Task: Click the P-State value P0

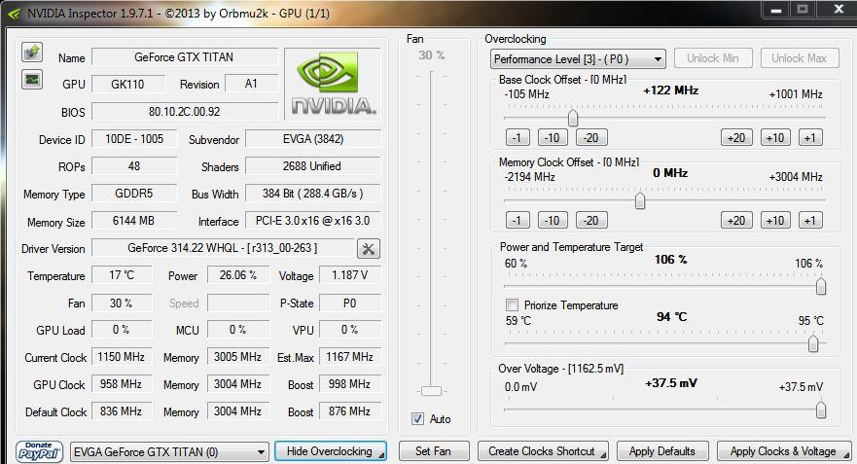Action: (x=350, y=303)
